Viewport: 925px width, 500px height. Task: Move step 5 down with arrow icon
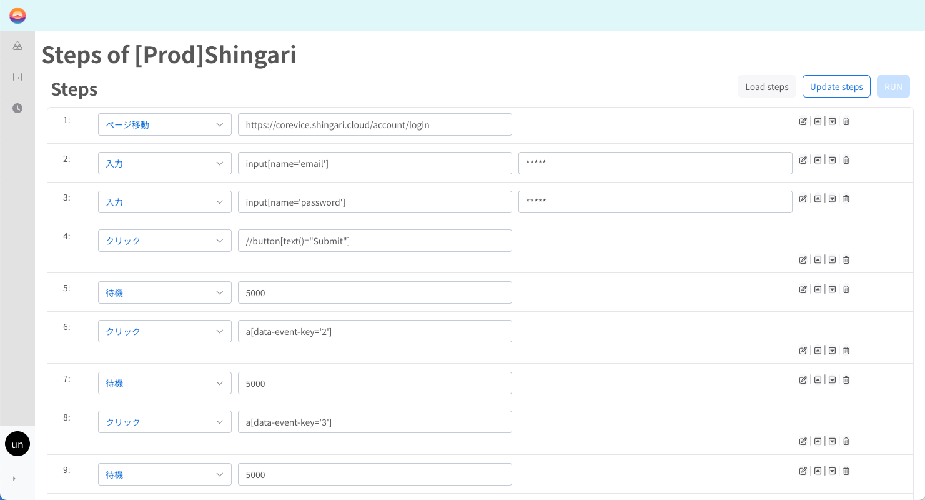pos(832,289)
